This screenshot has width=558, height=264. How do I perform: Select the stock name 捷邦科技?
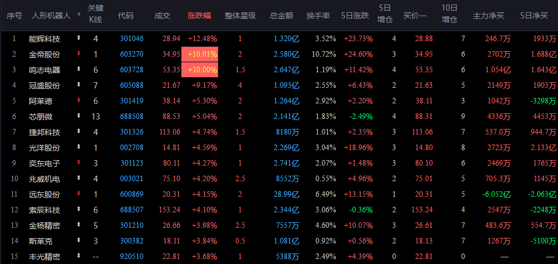click(45, 132)
